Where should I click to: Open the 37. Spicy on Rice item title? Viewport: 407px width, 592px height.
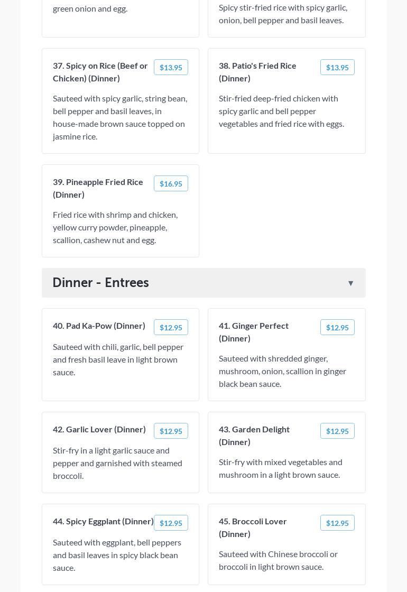[100, 72]
